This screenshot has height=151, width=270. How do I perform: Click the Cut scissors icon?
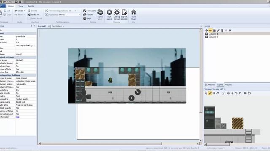click(x=5, y=10)
